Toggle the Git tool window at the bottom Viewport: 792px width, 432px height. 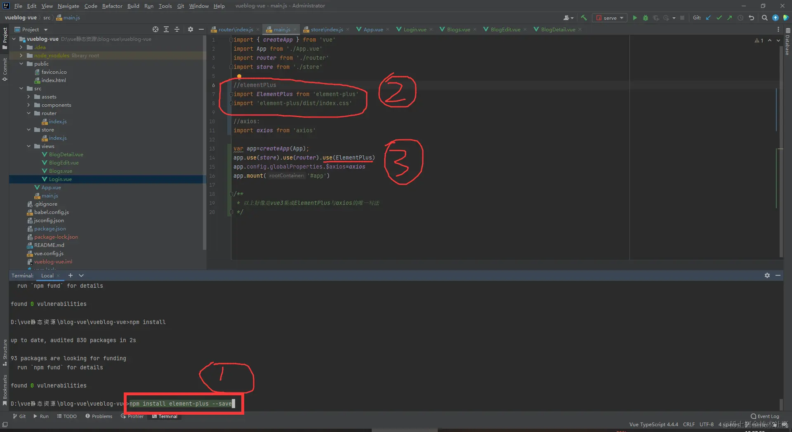19,416
